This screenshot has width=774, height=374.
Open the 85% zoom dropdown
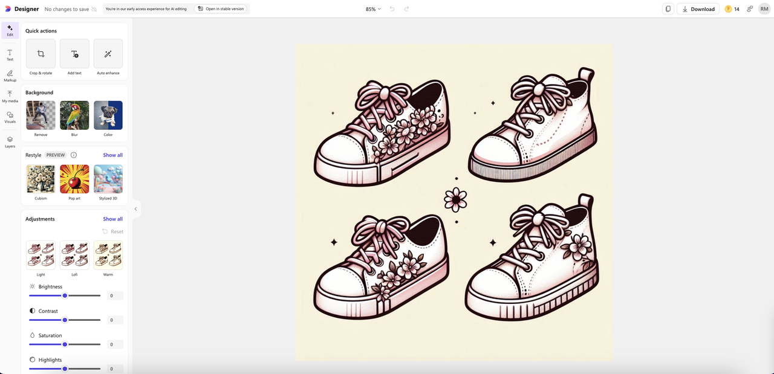373,9
